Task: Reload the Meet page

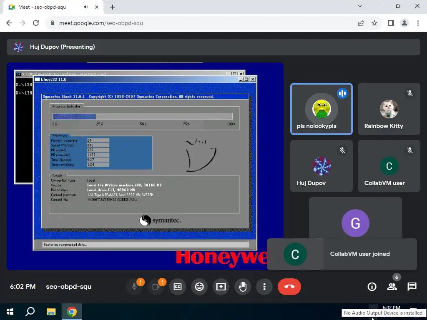Action: [36, 23]
